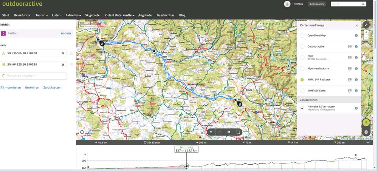
Task: Click Ändern to change activity
Action: pyautogui.click(x=66, y=33)
